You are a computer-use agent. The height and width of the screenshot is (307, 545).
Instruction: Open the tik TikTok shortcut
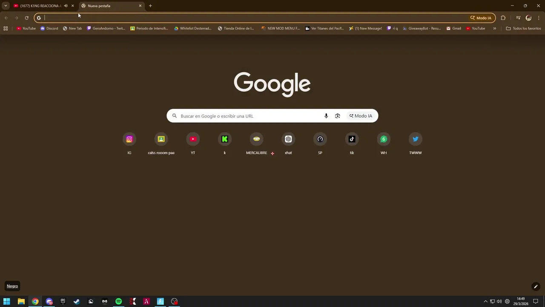pos(352,143)
